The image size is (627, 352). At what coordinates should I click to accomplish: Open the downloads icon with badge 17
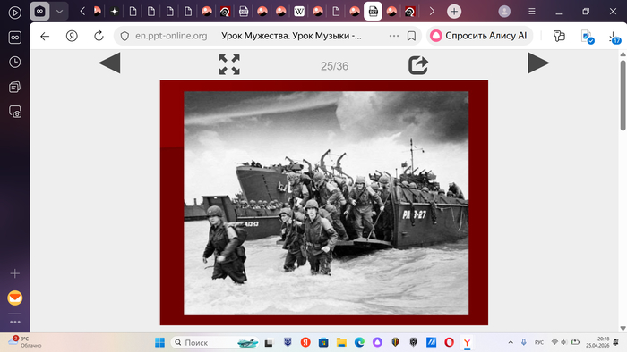tap(614, 38)
